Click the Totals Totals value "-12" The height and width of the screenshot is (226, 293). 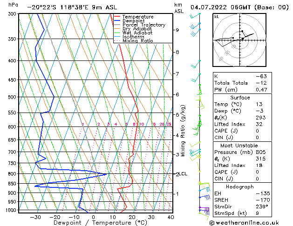click(x=261, y=83)
